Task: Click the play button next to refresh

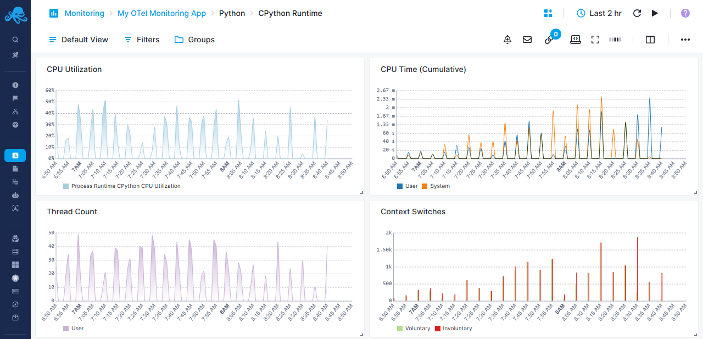Action: [655, 13]
